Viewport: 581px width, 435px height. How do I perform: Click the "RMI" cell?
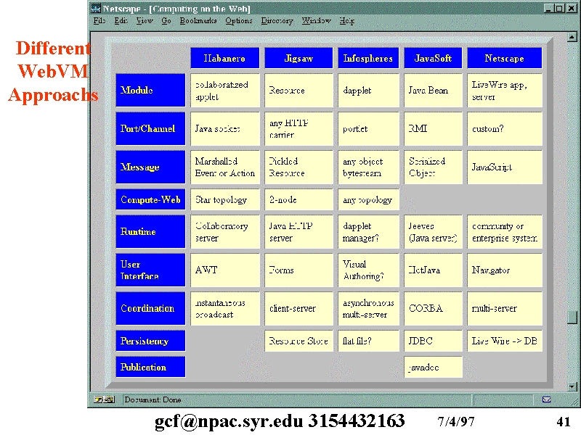[433, 129]
